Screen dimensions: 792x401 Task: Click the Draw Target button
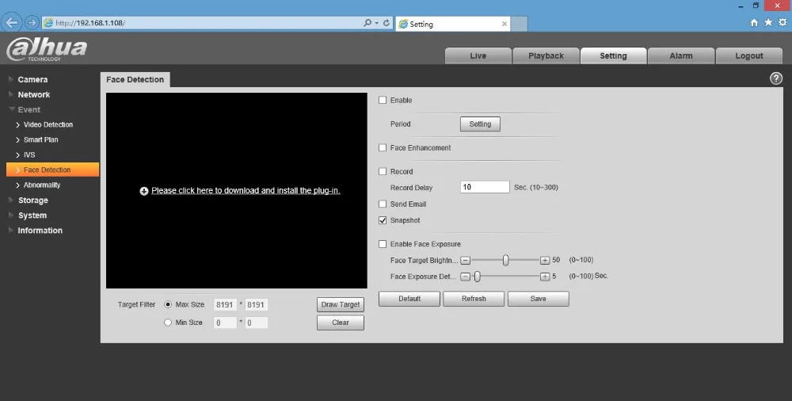pos(341,304)
